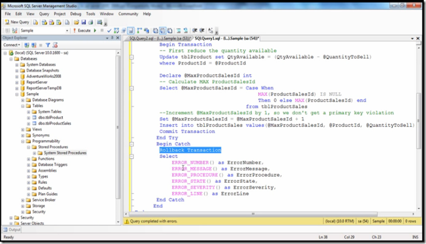The image size is (426, 244).
Task: Start an Analysis Services MDX Query
Action: pyautogui.click(x=44, y=22)
